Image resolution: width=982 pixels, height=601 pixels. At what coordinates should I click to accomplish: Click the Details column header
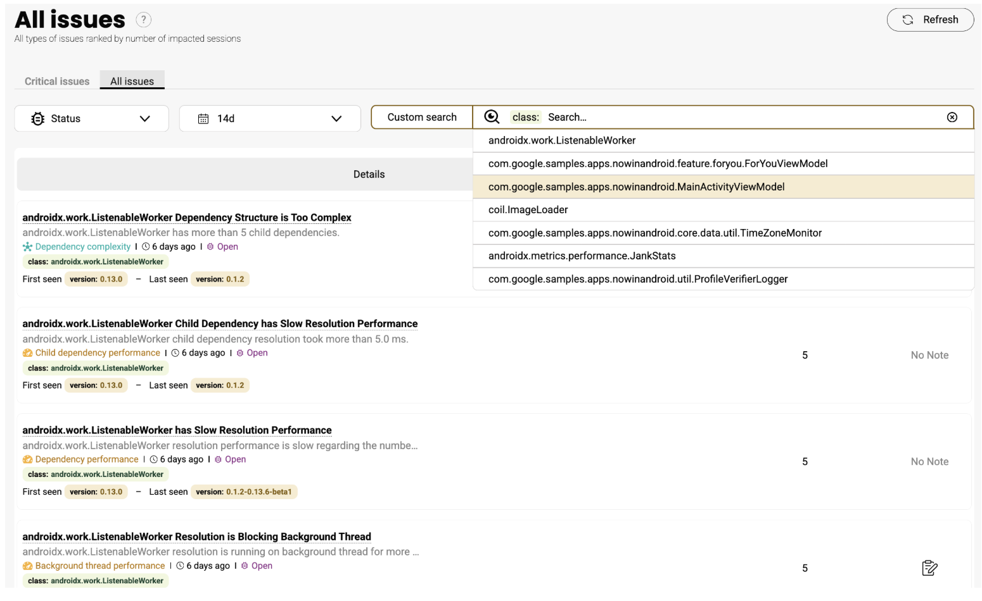click(369, 174)
